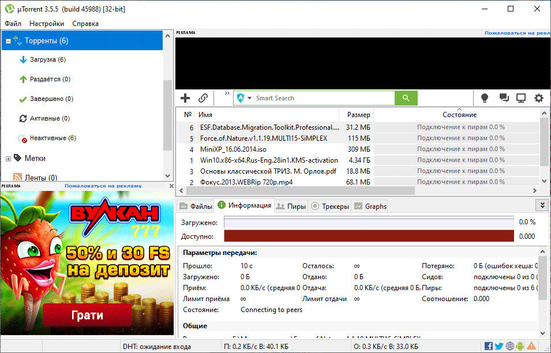Click the upload speed status 'О: 0.3 КБ/с'

coord(386,347)
